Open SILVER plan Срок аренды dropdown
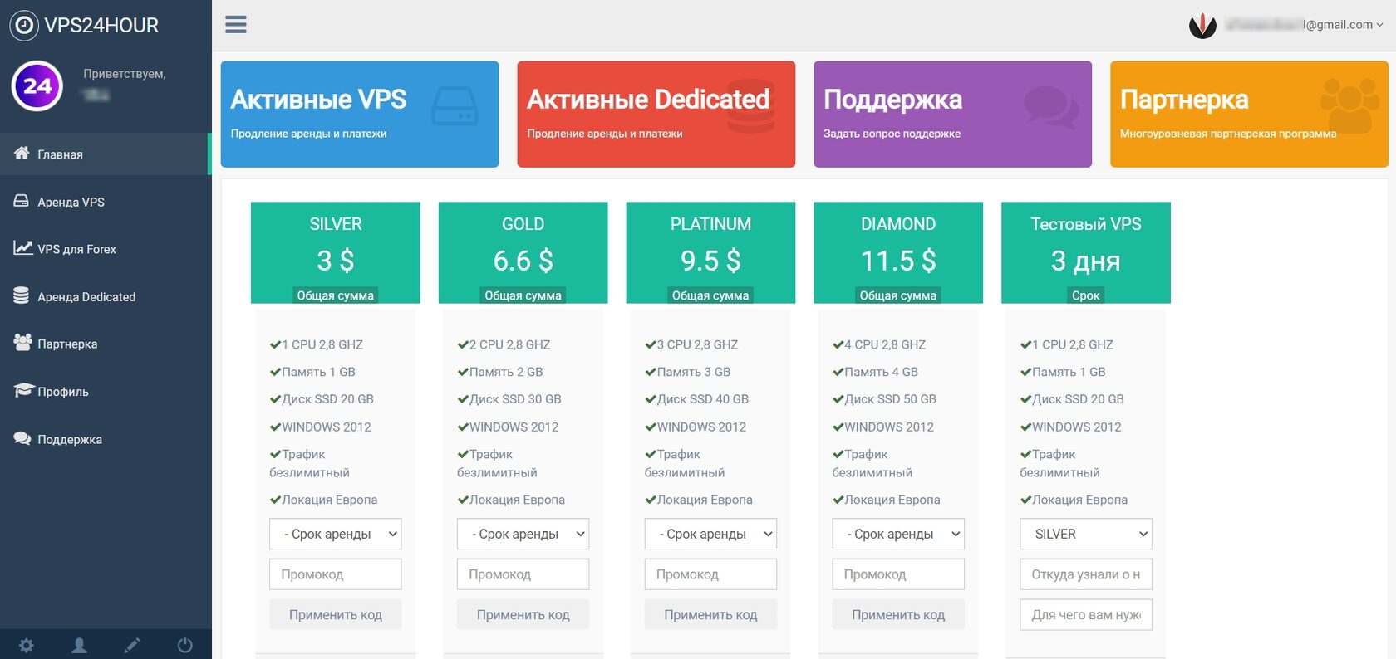The height and width of the screenshot is (659, 1396). 336,534
